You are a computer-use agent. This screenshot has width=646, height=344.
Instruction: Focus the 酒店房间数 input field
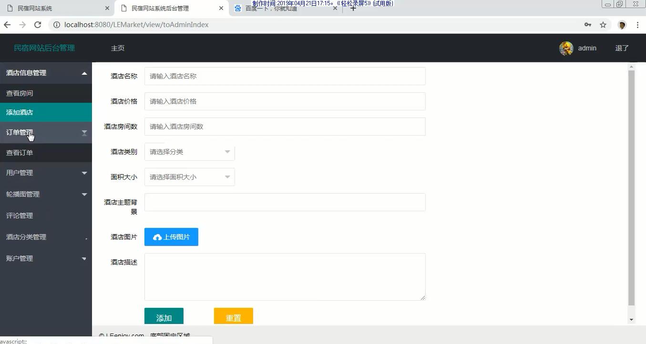coord(285,127)
